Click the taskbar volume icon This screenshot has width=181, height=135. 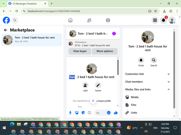click(146, 131)
